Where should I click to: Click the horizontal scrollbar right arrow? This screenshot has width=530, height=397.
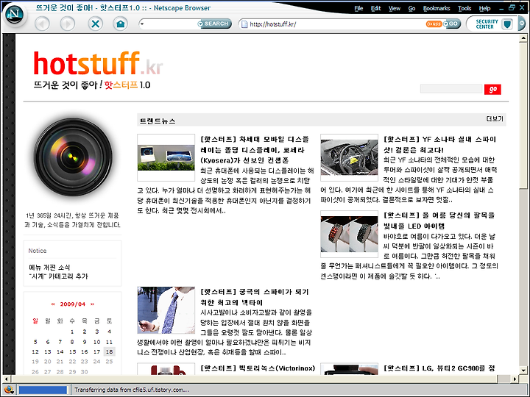click(515, 379)
